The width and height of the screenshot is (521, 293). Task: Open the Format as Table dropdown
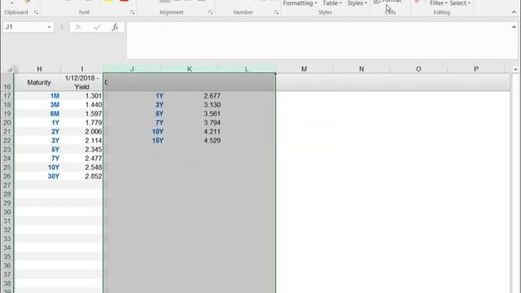tap(332, 3)
